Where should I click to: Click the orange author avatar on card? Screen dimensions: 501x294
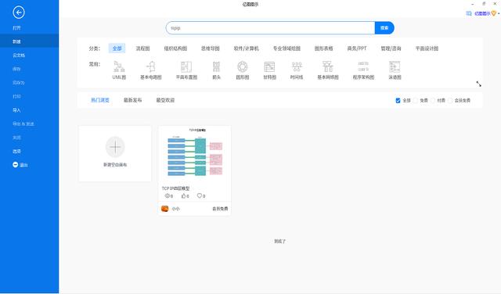point(165,209)
